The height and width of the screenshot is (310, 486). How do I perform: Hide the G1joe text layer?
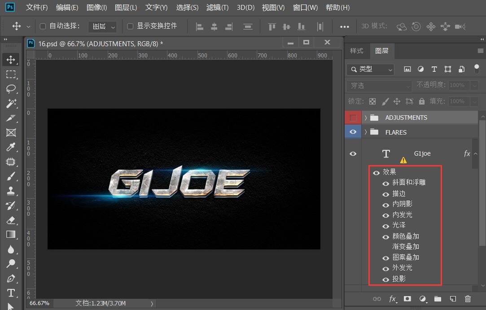(x=353, y=154)
